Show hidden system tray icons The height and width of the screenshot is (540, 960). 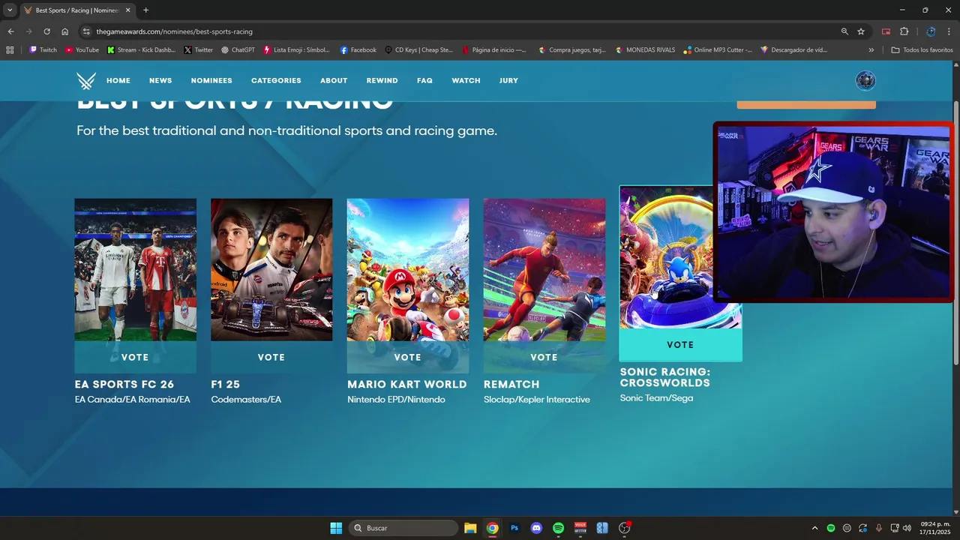[x=815, y=528]
